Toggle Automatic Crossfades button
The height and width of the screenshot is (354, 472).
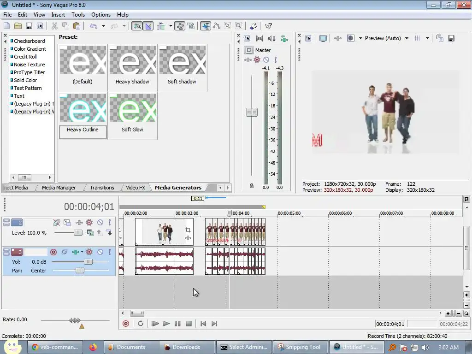[148, 26]
